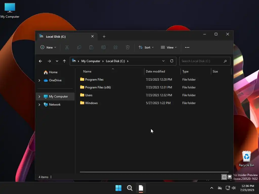The width and height of the screenshot is (259, 194).
Task: Select My Computer in navigation pane
Action: coord(55,96)
